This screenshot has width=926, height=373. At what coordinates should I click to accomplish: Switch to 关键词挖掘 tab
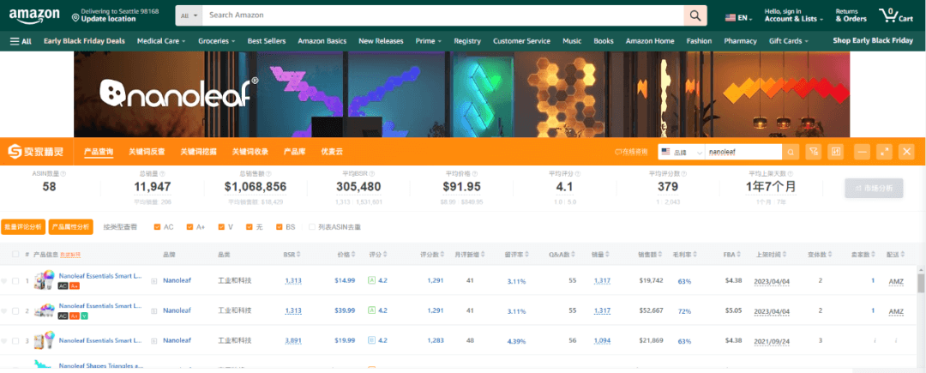[x=198, y=152]
